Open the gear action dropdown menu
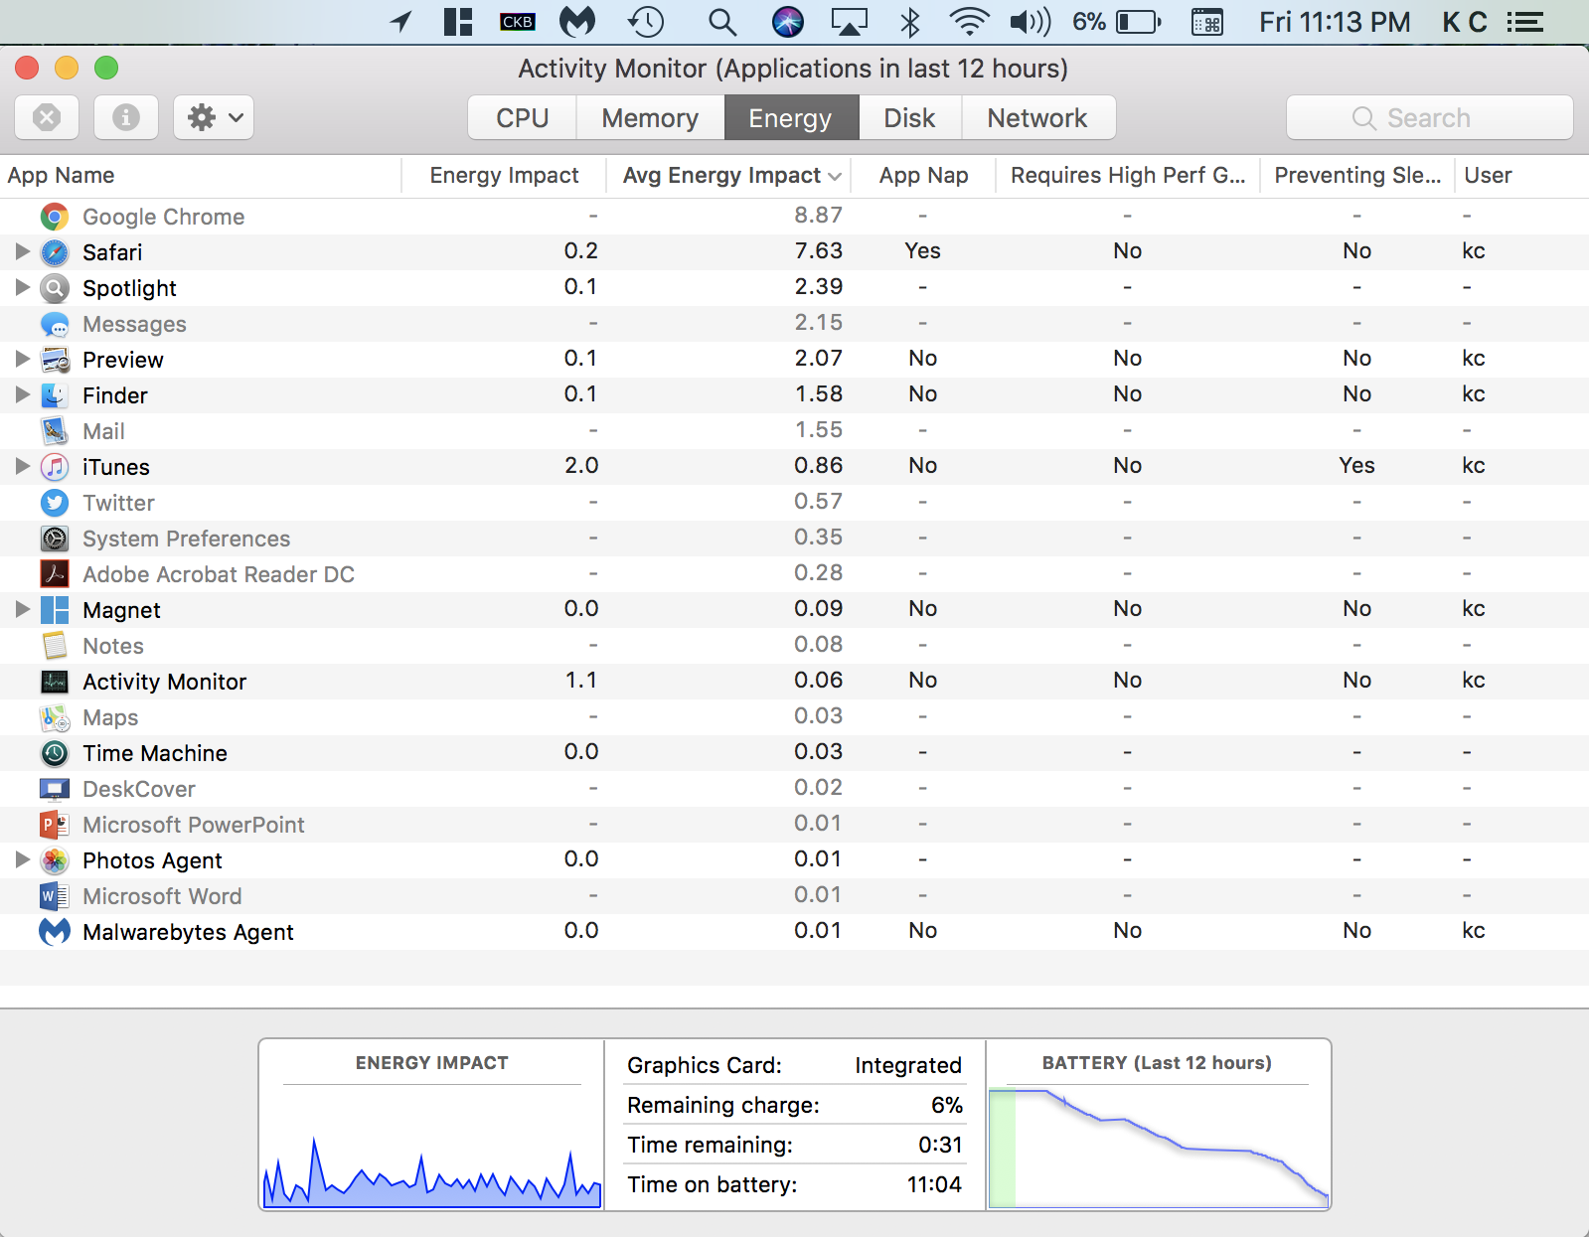The image size is (1589, 1237). (x=214, y=117)
